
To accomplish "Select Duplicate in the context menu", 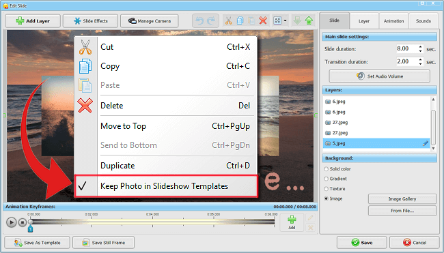I will click(x=166, y=166).
